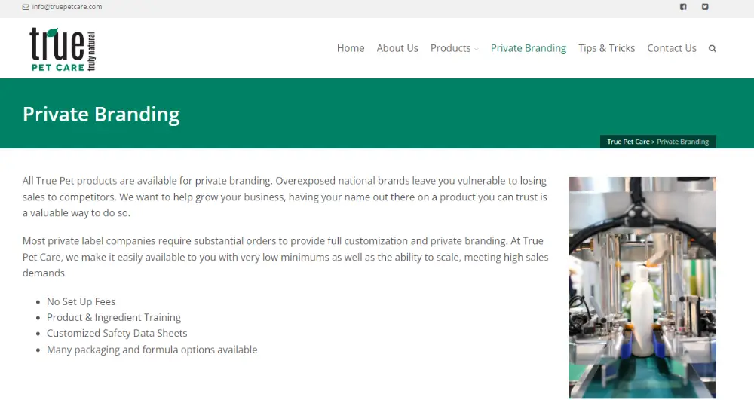Open the Twitter icon link

(x=705, y=7)
